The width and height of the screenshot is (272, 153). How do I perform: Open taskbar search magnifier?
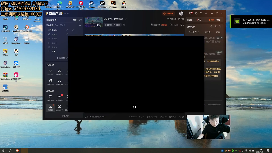click(10, 150)
